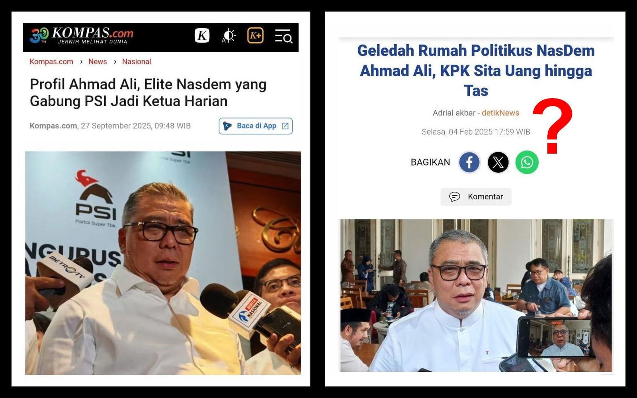Open the menu search icon
The width and height of the screenshot is (637, 398).
[x=283, y=36]
